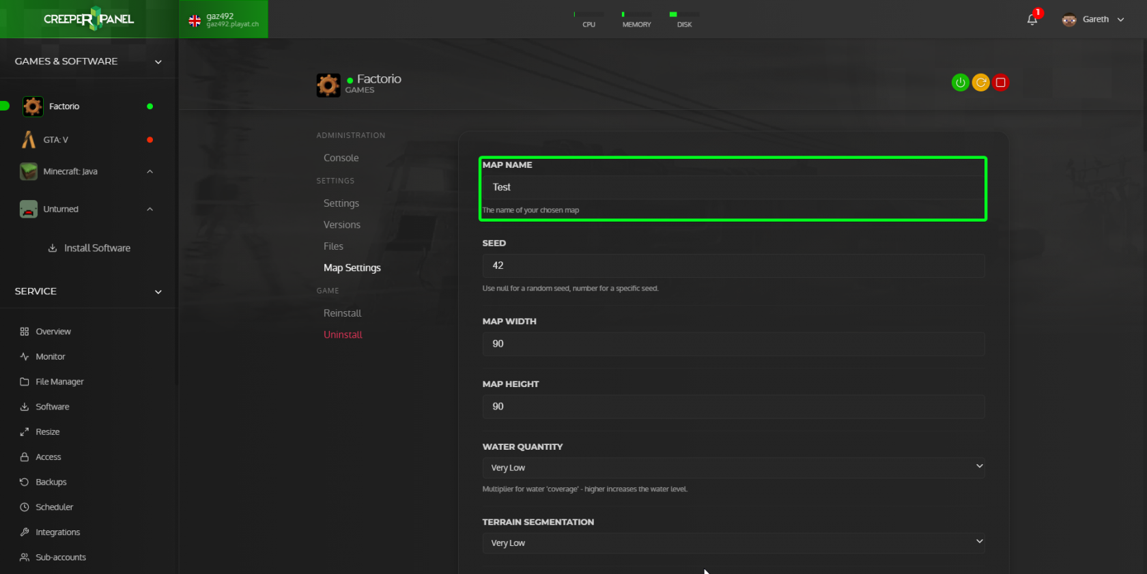Open the Reinstall option
The image size is (1147, 574).
(x=342, y=313)
